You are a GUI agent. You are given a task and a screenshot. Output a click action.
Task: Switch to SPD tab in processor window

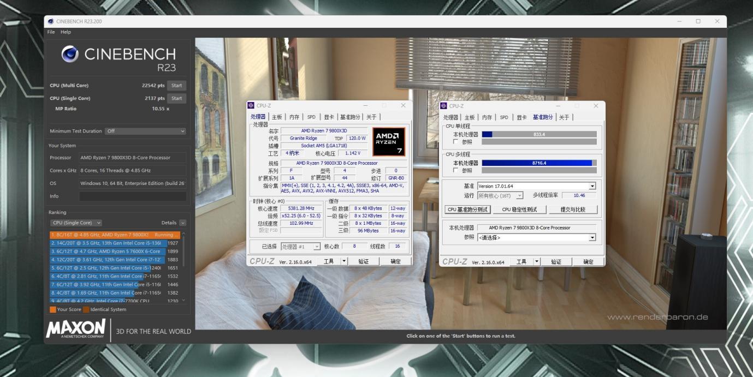click(x=311, y=117)
